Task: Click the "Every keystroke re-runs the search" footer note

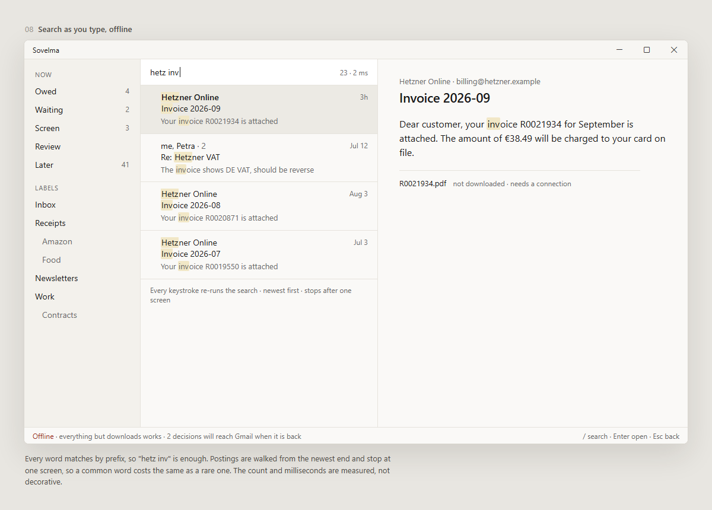Action: point(251,295)
